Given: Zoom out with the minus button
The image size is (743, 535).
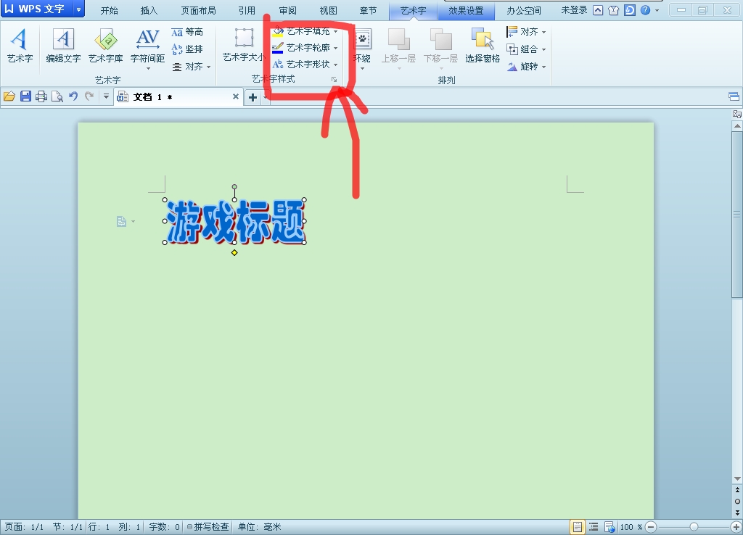Looking at the screenshot, I should pyautogui.click(x=652, y=527).
